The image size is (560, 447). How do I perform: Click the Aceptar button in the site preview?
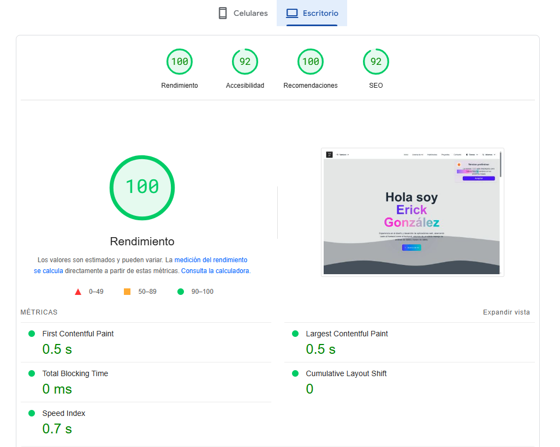[479, 178]
